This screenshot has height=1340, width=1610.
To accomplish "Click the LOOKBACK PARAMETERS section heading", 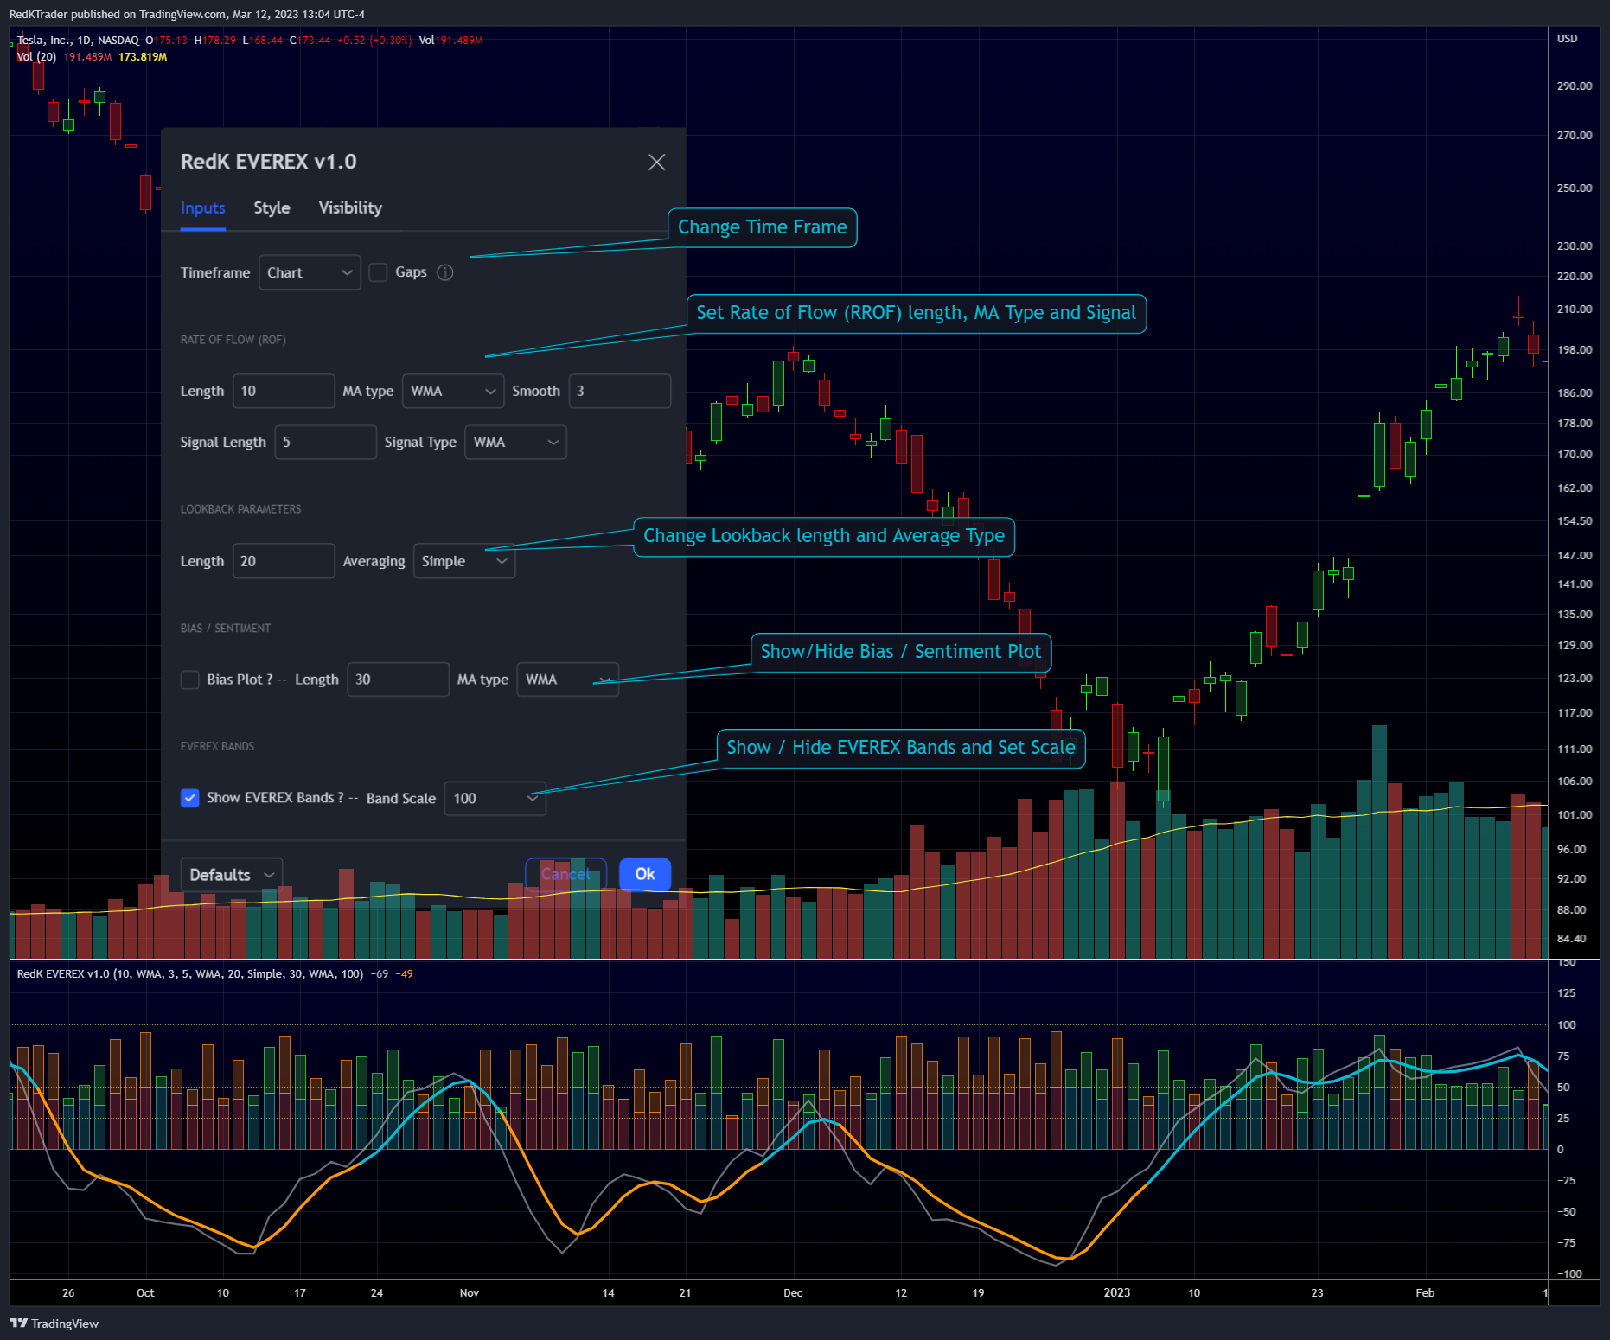I will point(240,509).
